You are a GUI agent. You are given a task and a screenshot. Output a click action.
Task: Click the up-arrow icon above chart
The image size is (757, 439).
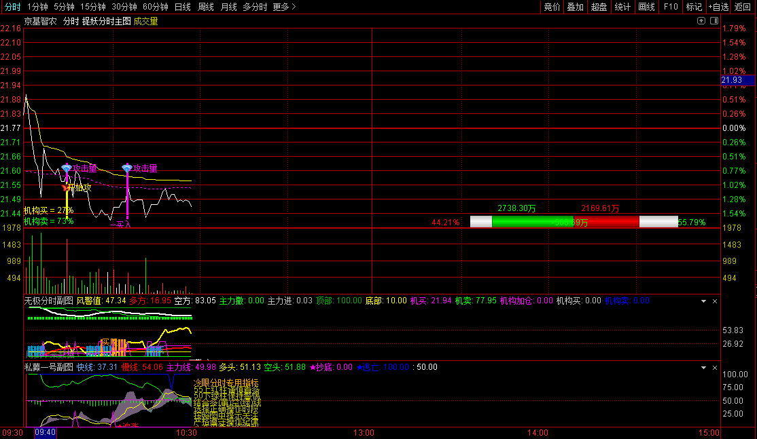point(701,21)
